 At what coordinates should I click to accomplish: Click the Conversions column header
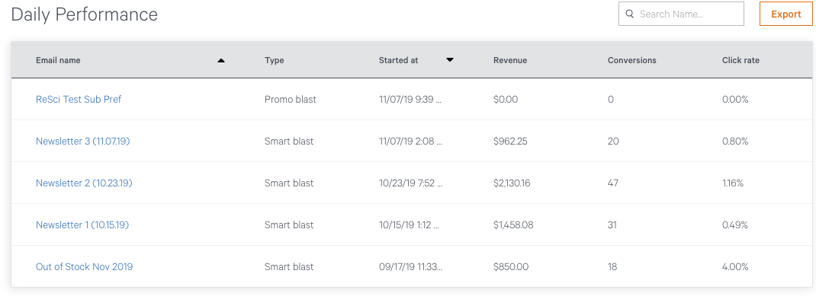631,60
